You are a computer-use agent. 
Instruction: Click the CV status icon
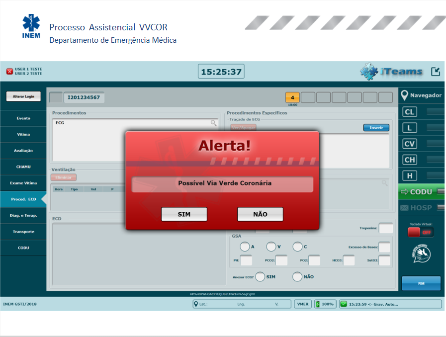click(410, 144)
